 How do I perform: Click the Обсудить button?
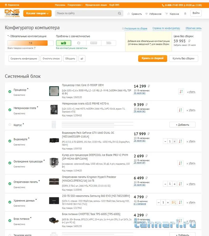pos(70,59)
